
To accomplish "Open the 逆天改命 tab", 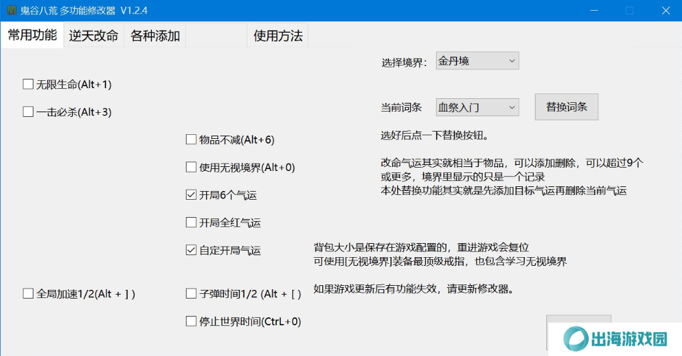I will 94,35.
